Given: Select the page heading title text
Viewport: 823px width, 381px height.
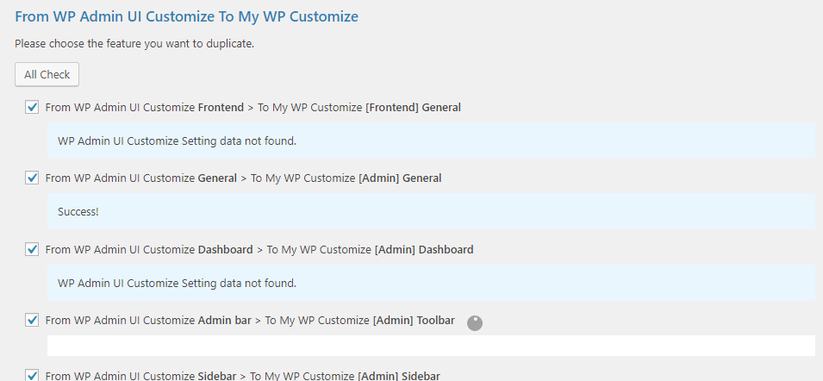Looking at the screenshot, I should [186, 16].
